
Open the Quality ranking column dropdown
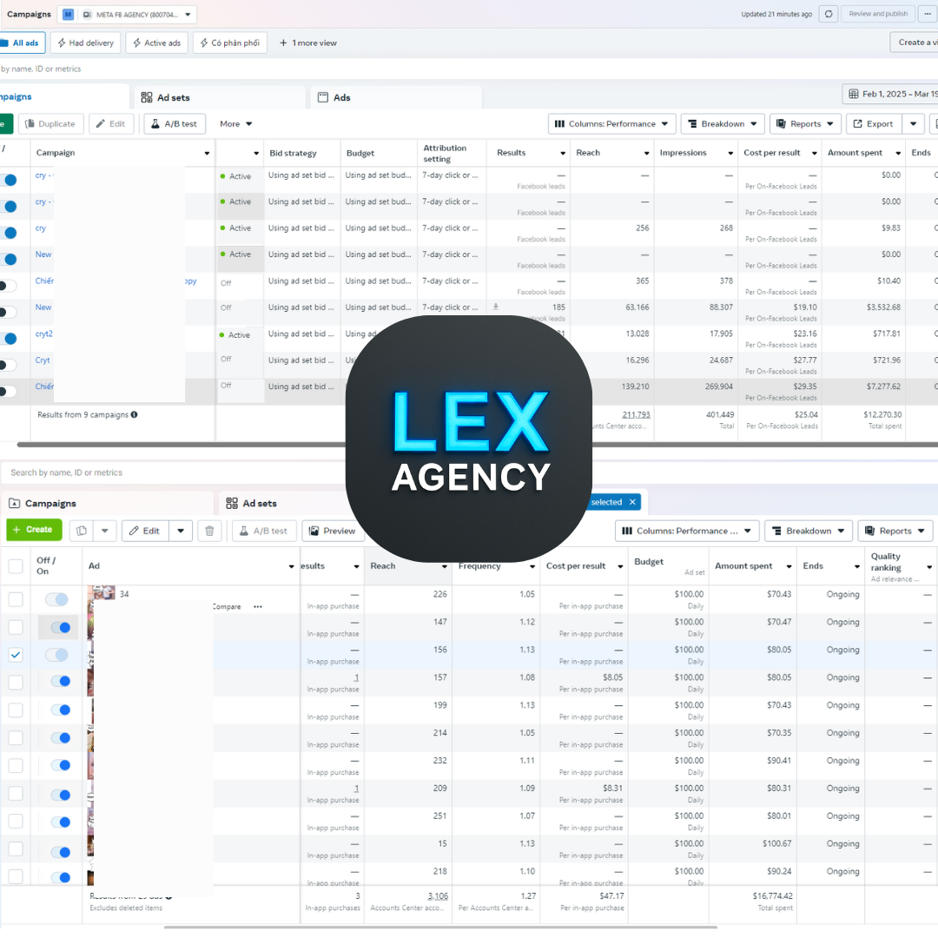point(929,566)
